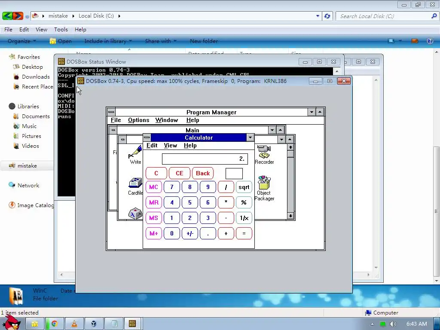Click group window scrollbar up arrow
The image size is (440, 330).
tap(290, 147)
